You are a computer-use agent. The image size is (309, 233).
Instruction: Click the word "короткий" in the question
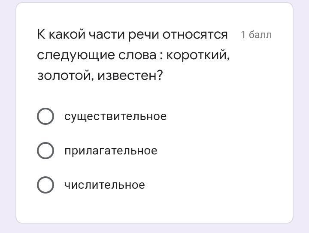[x=198, y=55]
